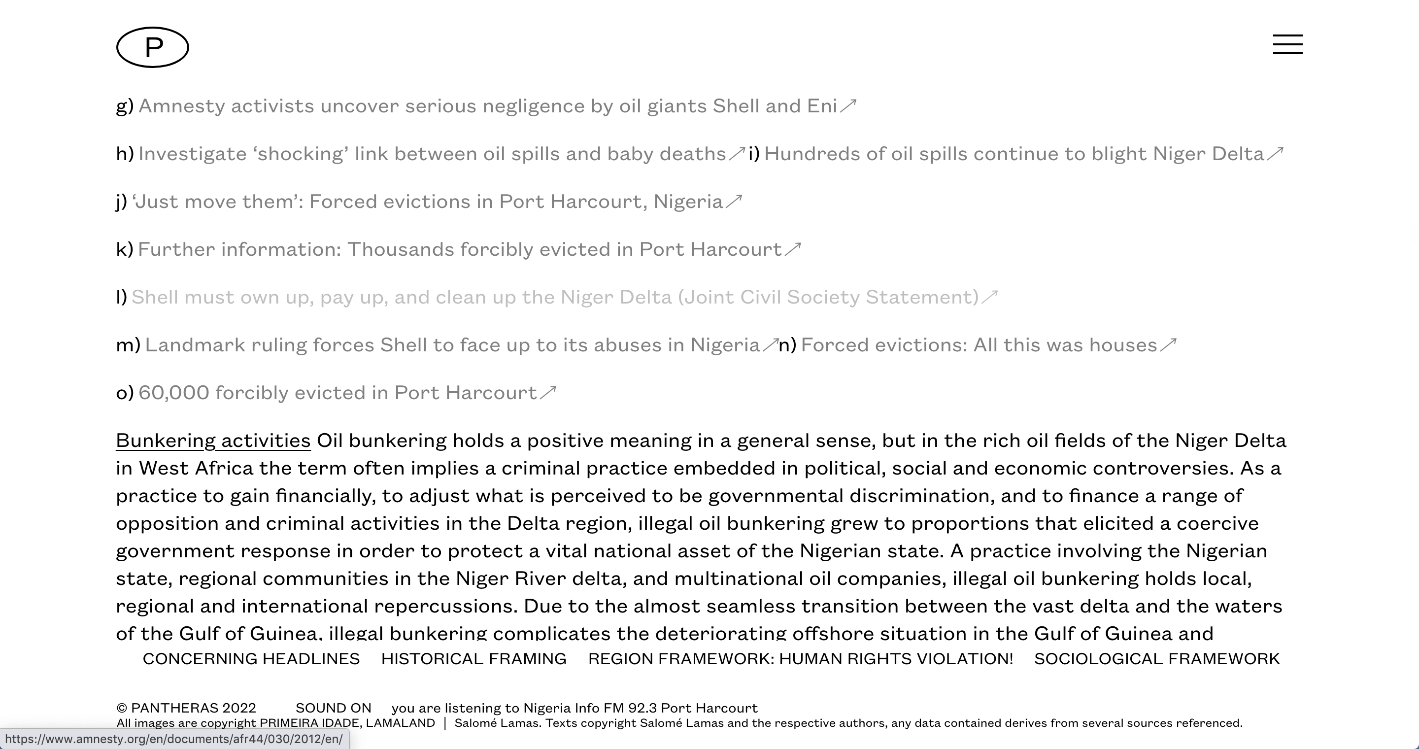Select Sociological Framework section
The height and width of the screenshot is (749, 1419).
[x=1157, y=659]
